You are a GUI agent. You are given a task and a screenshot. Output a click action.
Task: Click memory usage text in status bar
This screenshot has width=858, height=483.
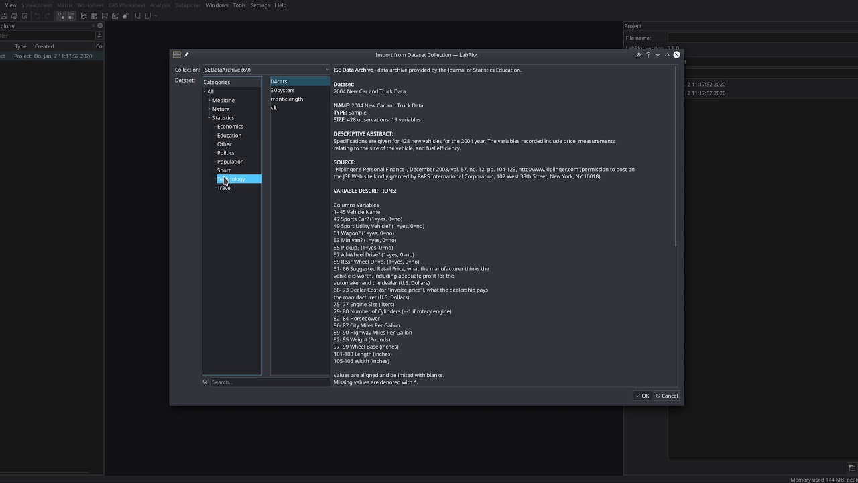[824, 480]
